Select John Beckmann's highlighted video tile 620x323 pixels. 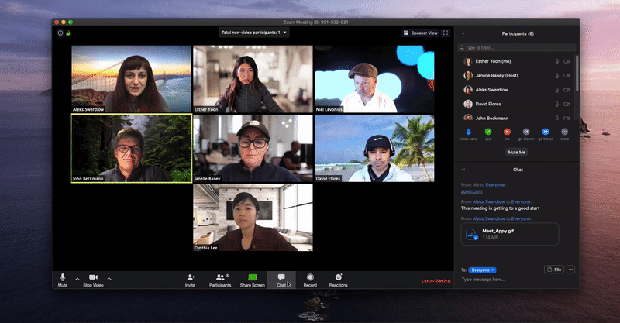(x=131, y=148)
